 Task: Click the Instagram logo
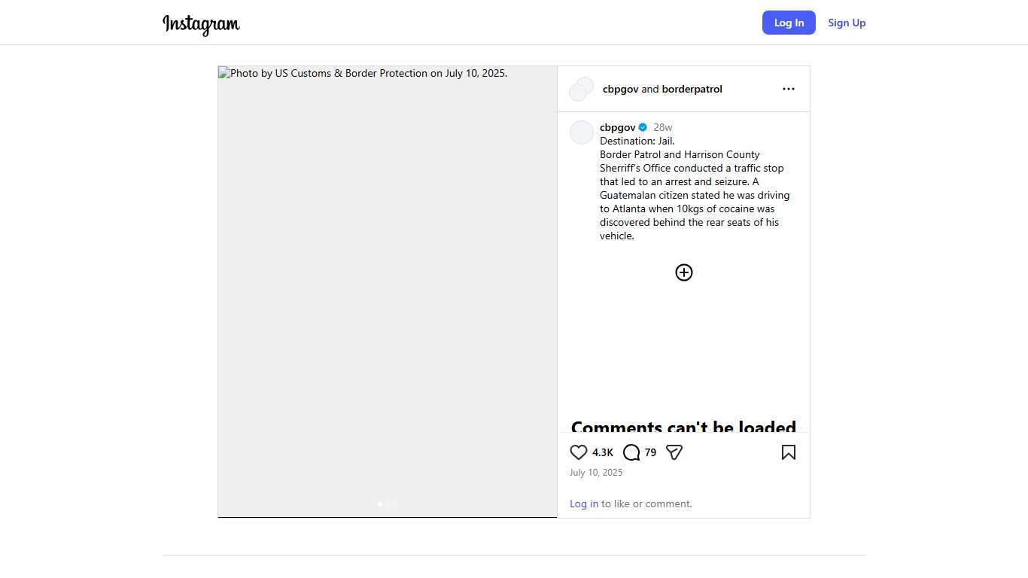[201, 24]
